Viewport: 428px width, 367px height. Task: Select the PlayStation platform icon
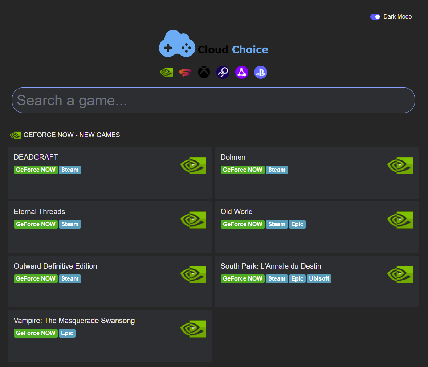[260, 72]
